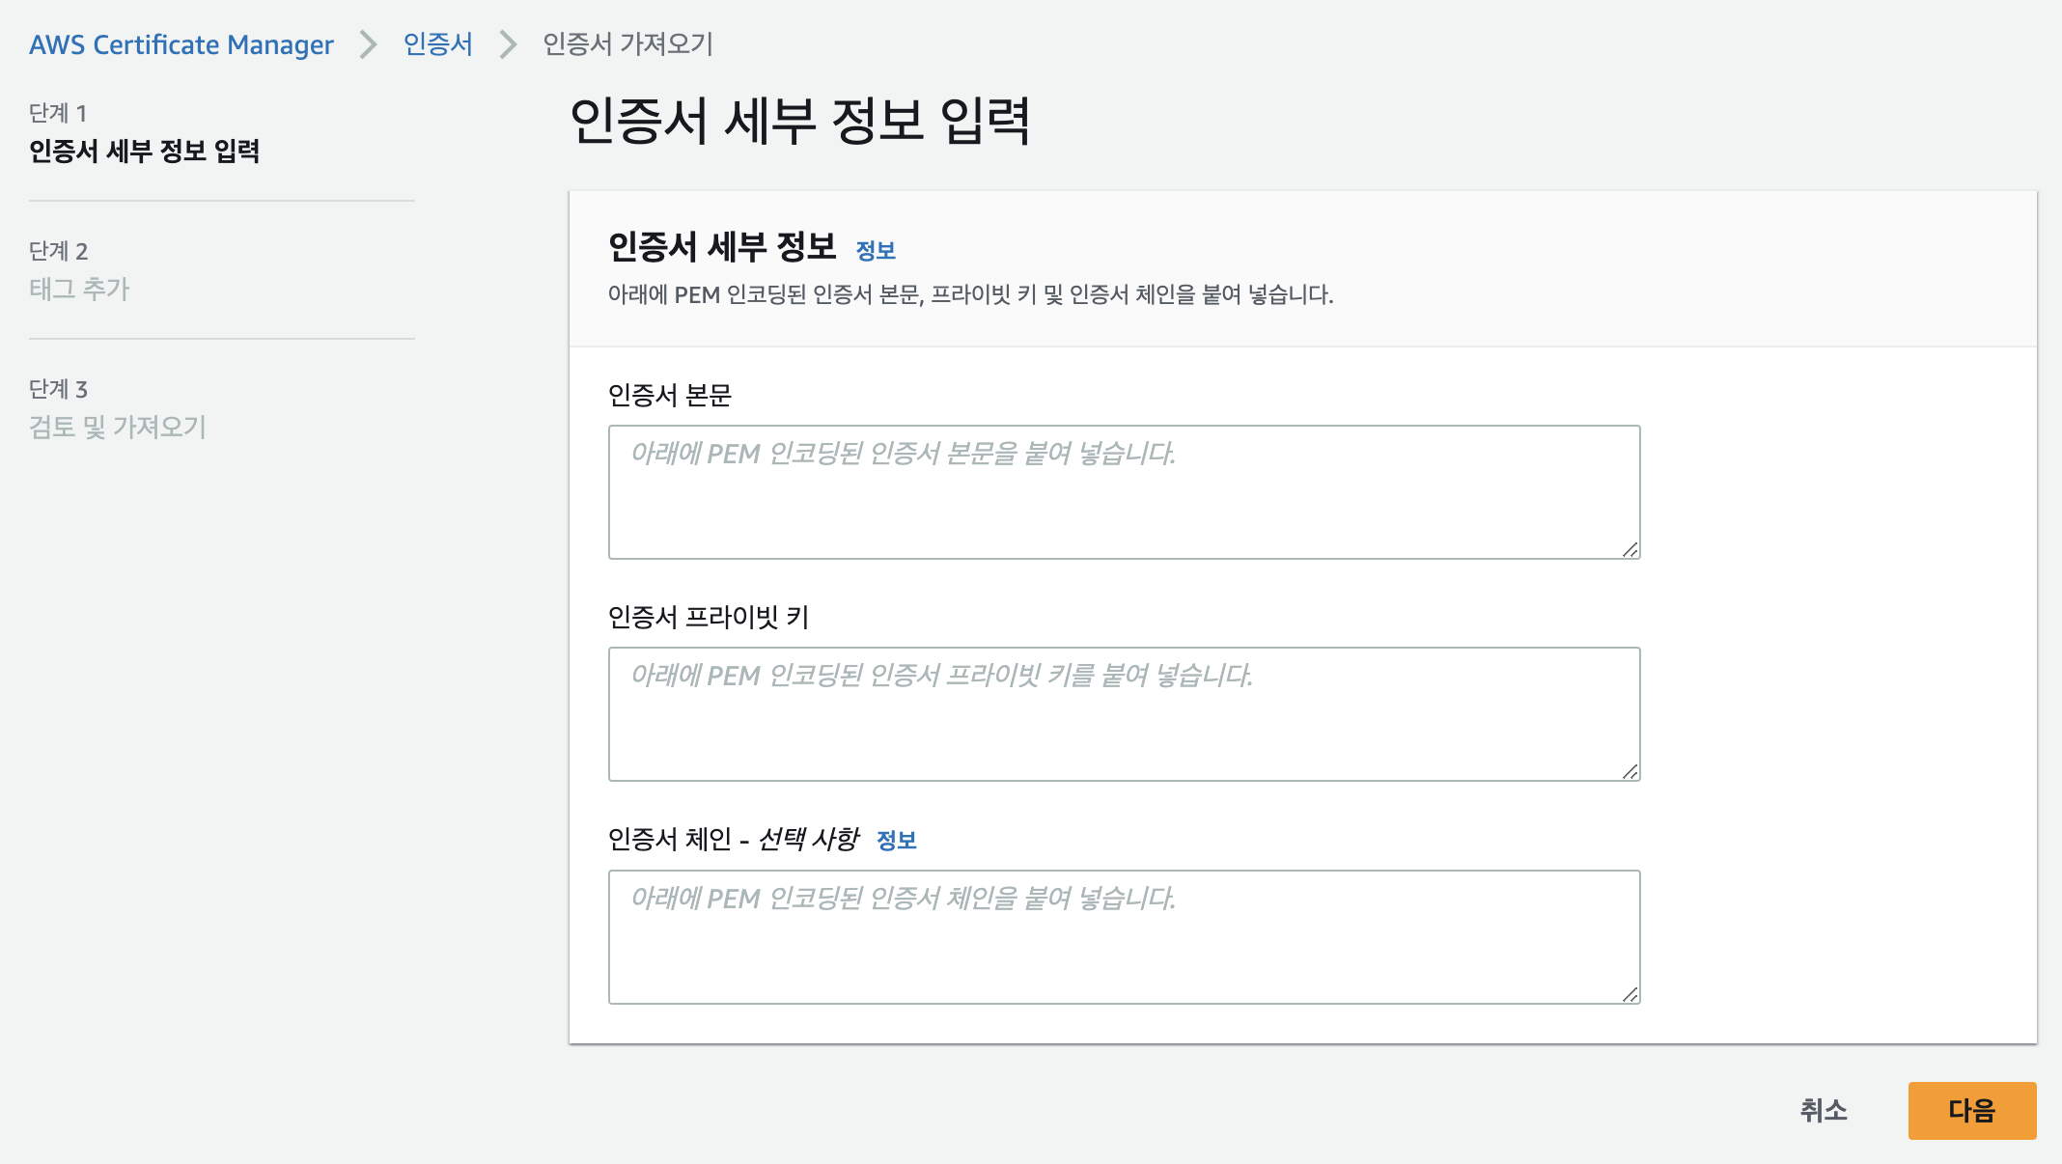Open the 인증서 breadcrumb link
The width and height of the screenshot is (2062, 1164).
(437, 44)
